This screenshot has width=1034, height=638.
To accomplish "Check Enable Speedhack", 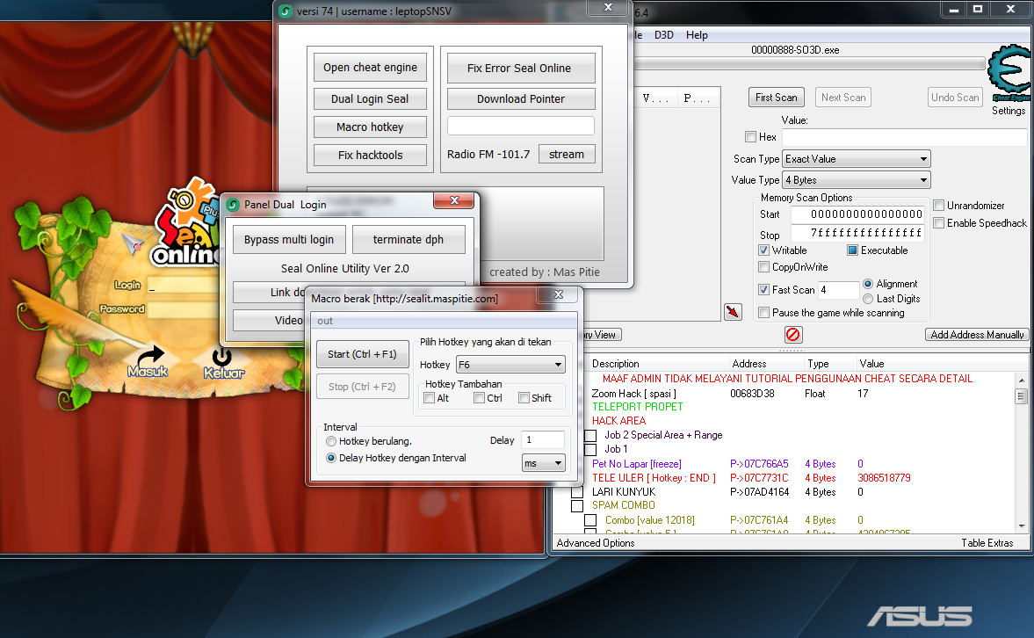I will (x=938, y=222).
